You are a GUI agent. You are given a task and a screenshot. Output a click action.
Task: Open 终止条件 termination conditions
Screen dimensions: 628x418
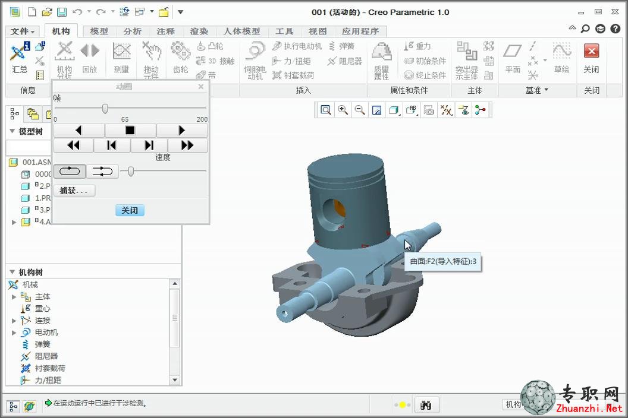[425, 75]
